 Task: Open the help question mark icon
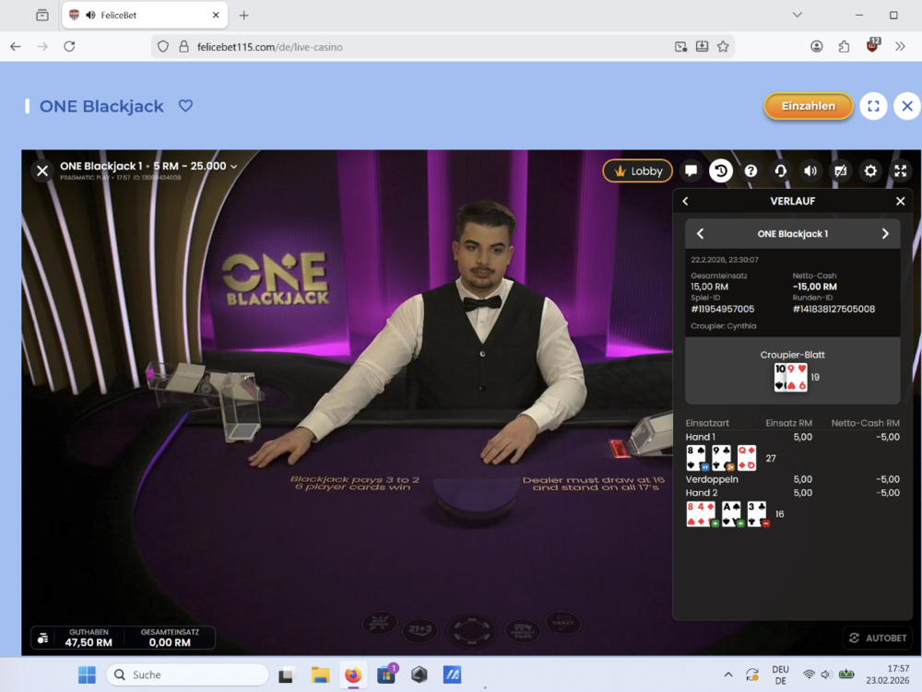(x=751, y=170)
